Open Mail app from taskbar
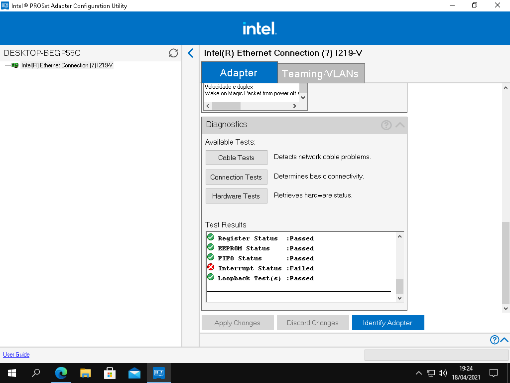This screenshot has width=510, height=383. point(134,373)
